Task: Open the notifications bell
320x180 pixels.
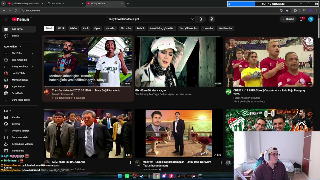Action: [301, 19]
